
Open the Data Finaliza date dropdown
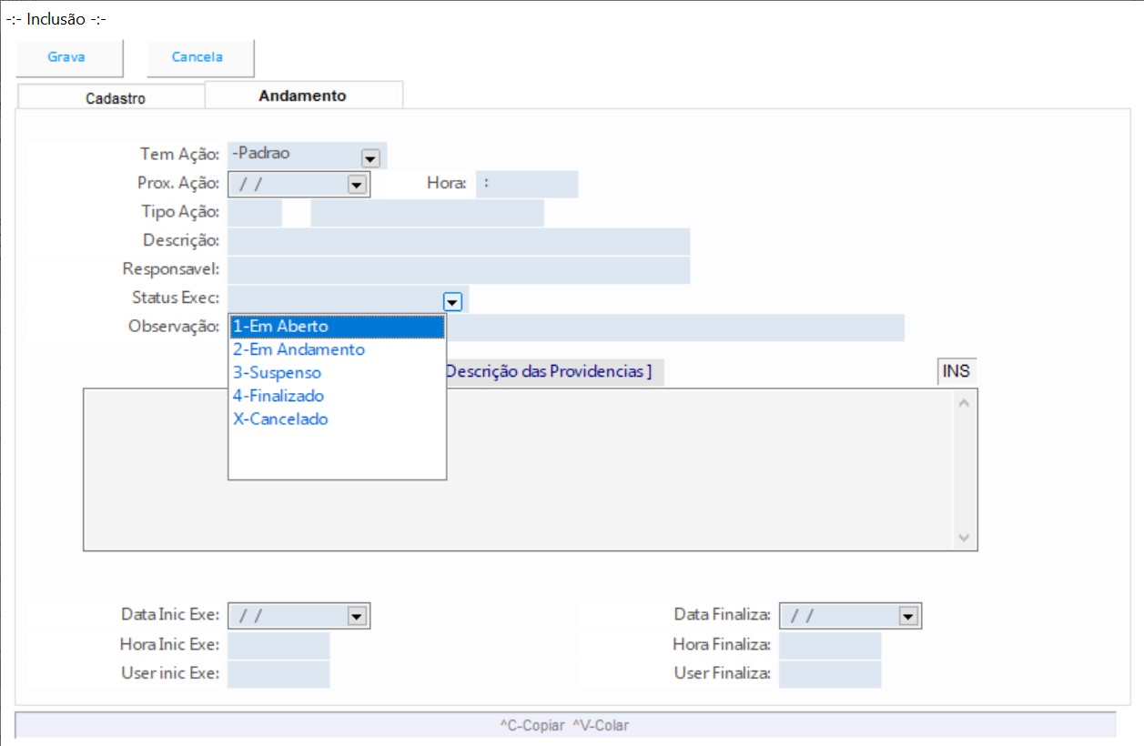click(x=907, y=617)
